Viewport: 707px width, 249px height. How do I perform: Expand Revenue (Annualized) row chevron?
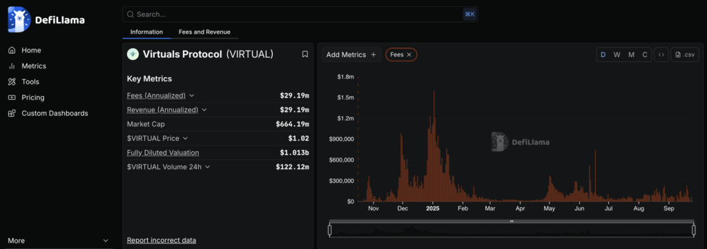[x=204, y=109]
